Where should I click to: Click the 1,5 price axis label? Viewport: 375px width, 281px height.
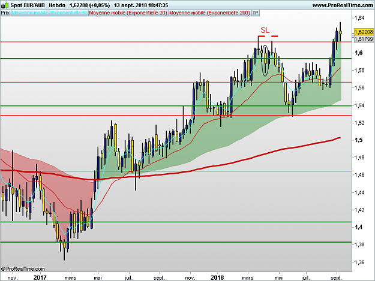358,140
